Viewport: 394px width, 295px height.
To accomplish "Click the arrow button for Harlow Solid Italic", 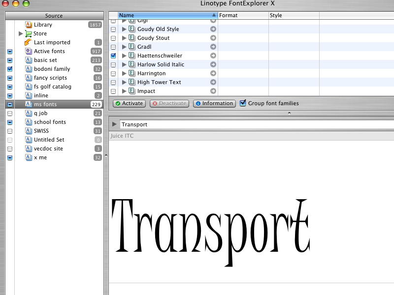I will coord(213,64).
